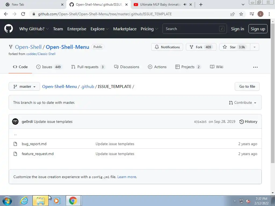The image size is (275, 206).
Task: Reload the page with refresh icon
Action: coord(23,14)
